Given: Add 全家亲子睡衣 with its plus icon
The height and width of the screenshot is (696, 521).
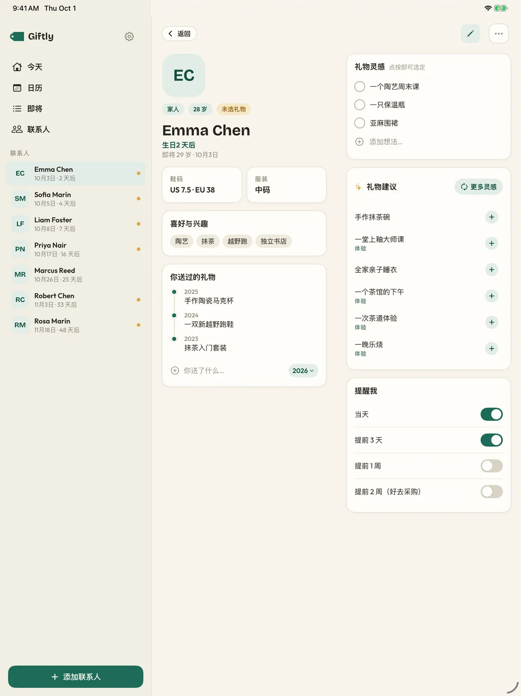Looking at the screenshot, I should (x=492, y=269).
